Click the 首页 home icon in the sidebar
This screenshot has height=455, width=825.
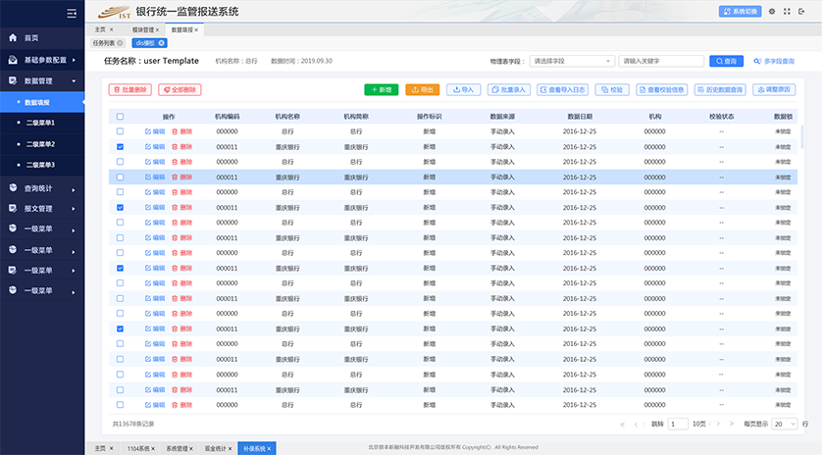[13, 38]
